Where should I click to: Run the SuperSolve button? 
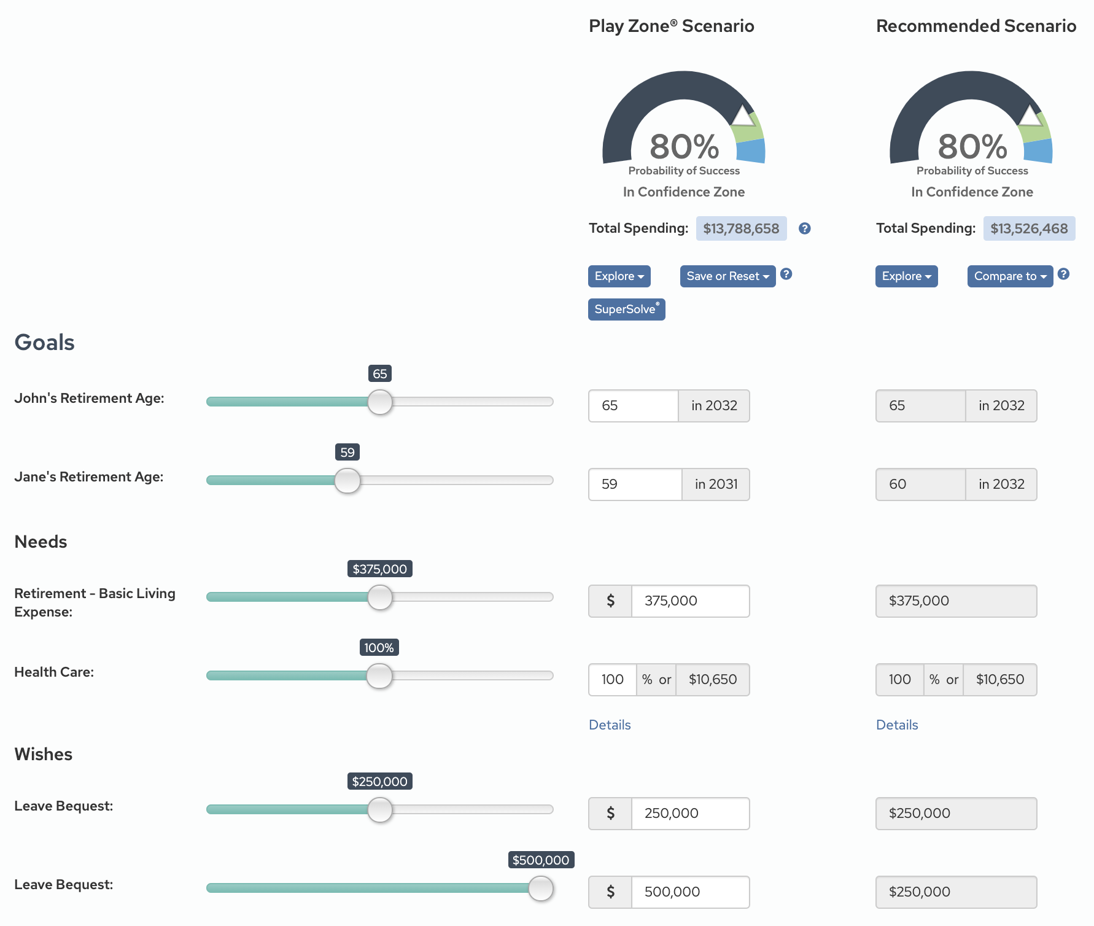click(x=626, y=309)
